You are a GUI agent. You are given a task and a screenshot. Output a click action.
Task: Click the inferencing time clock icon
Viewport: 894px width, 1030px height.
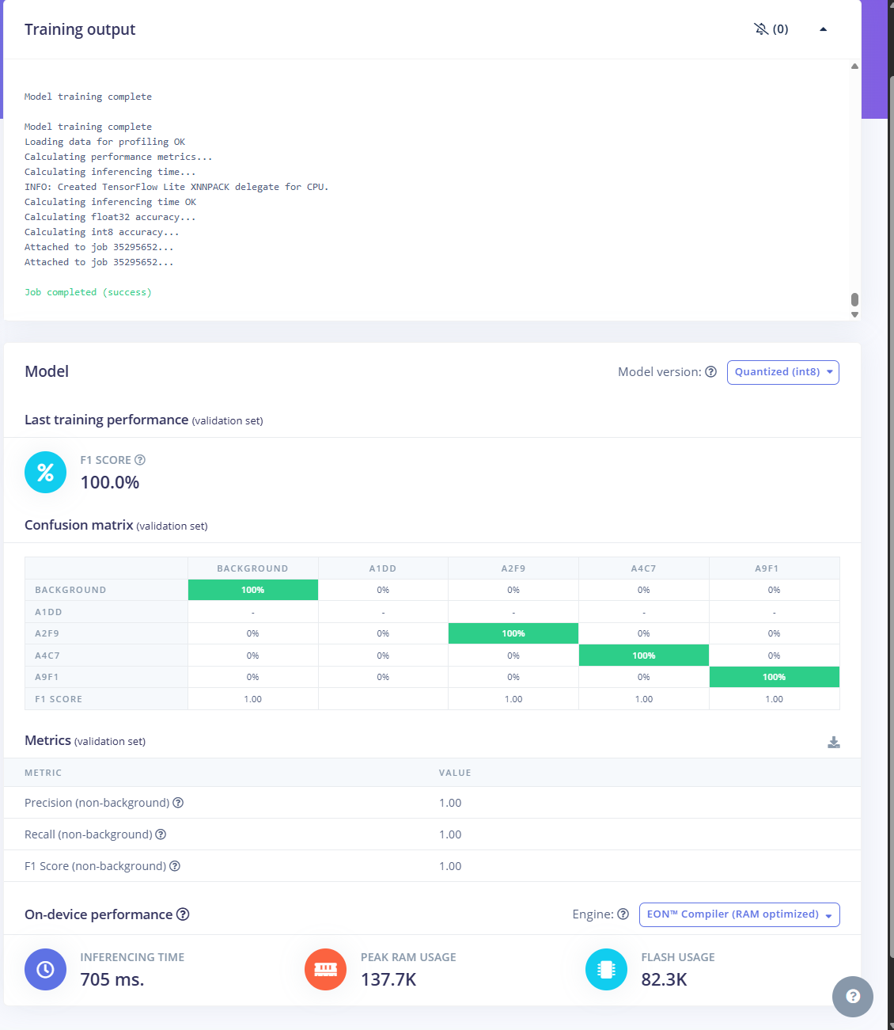pos(46,970)
